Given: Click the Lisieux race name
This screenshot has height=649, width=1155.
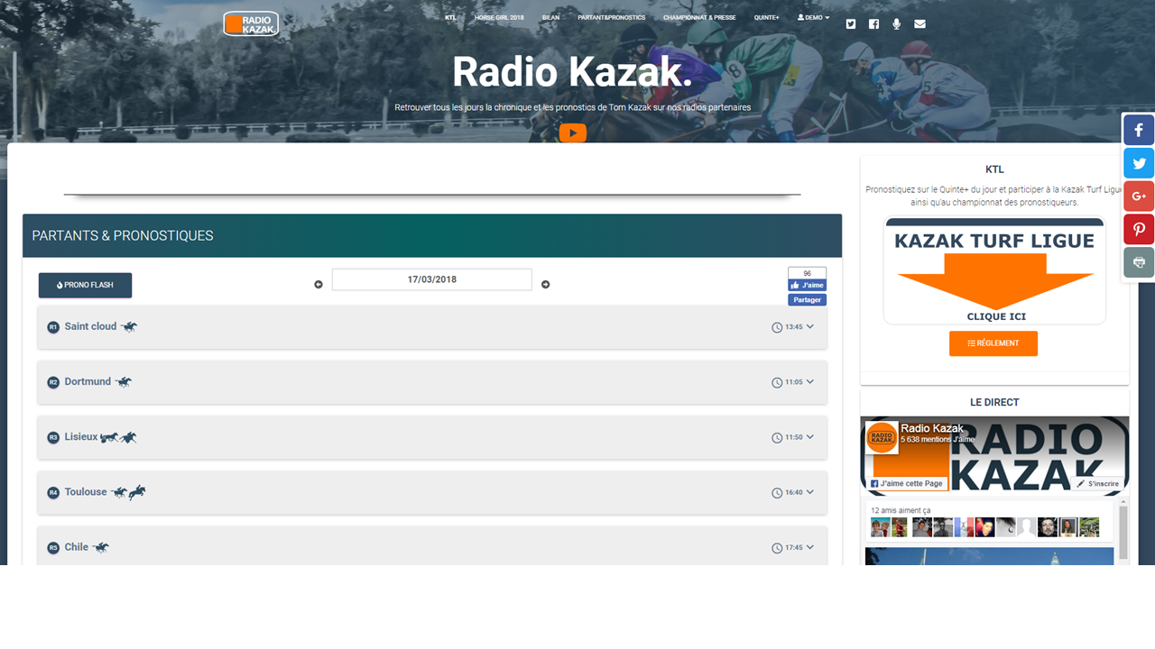Looking at the screenshot, I should pos(80,436).
